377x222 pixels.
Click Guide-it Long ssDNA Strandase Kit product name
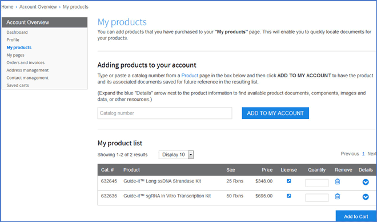162,181
